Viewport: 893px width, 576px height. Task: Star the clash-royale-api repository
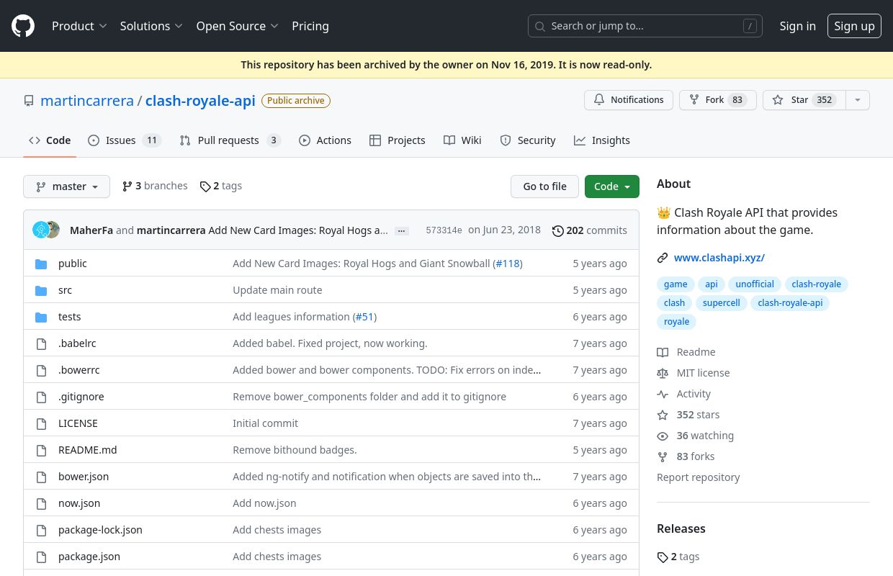804,100
